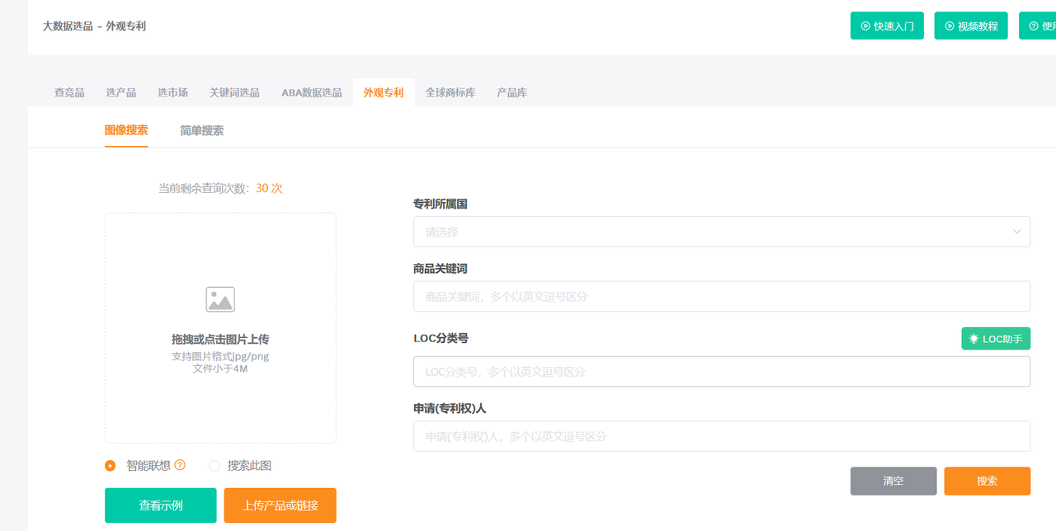Switch to the 图像搜索 tab
The width and height of the screenshot is (1056, 531).
(x=126, y=130)
